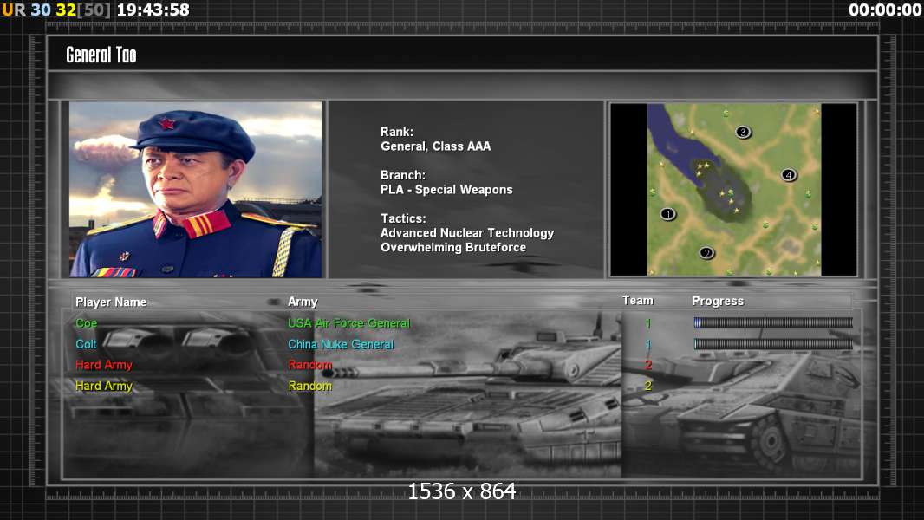The width and height of the screenshot is (924, 520).
Task: Click 'PLA - Special Weapons' branch text
Action: point(446,190)
